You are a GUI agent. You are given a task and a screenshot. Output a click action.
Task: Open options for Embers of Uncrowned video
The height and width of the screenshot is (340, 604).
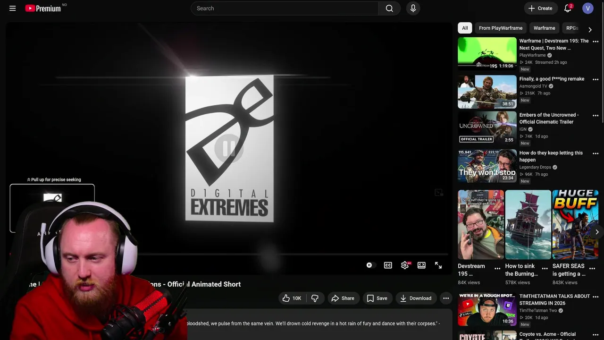click(x=596, y=116)
